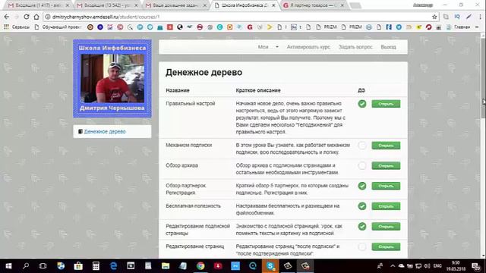Open Task View on the taskbar

point(43,266)
